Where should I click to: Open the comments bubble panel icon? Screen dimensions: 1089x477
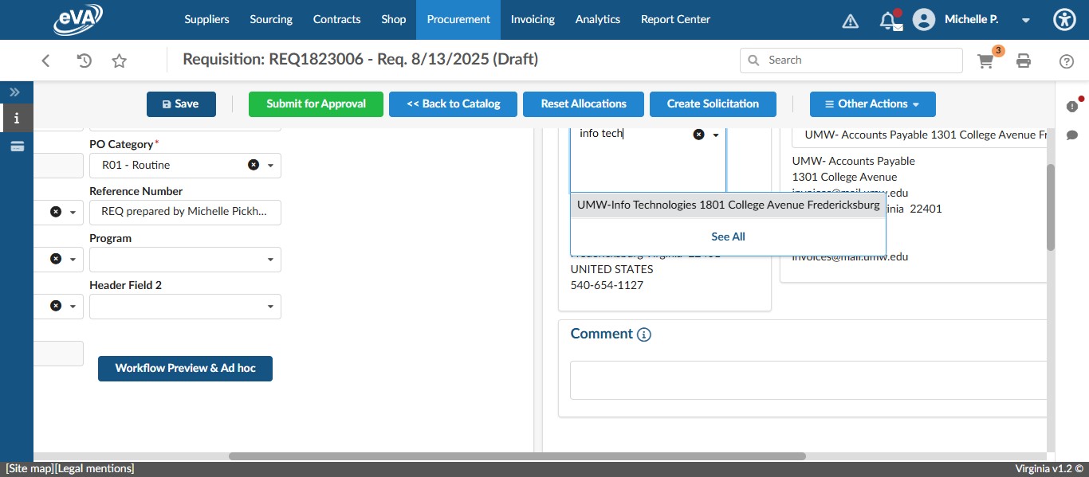(1072, 135)
